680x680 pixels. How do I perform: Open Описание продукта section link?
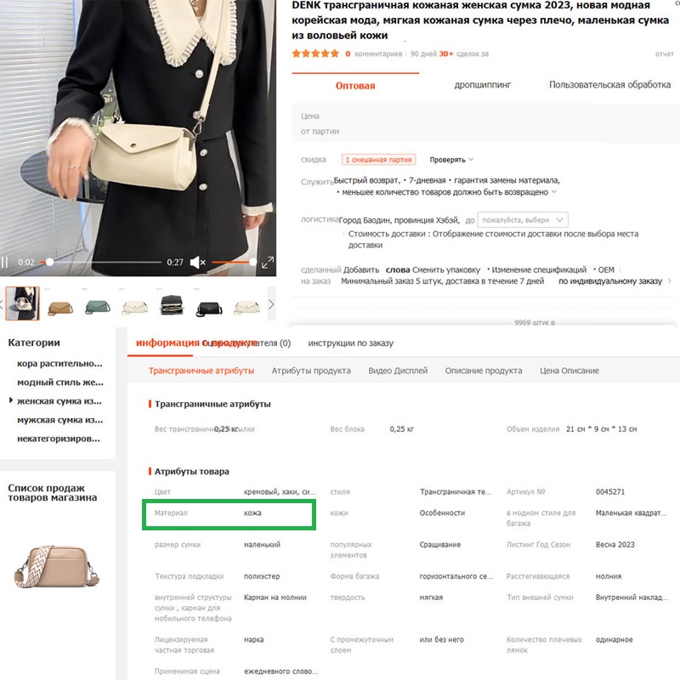[483, 371]
